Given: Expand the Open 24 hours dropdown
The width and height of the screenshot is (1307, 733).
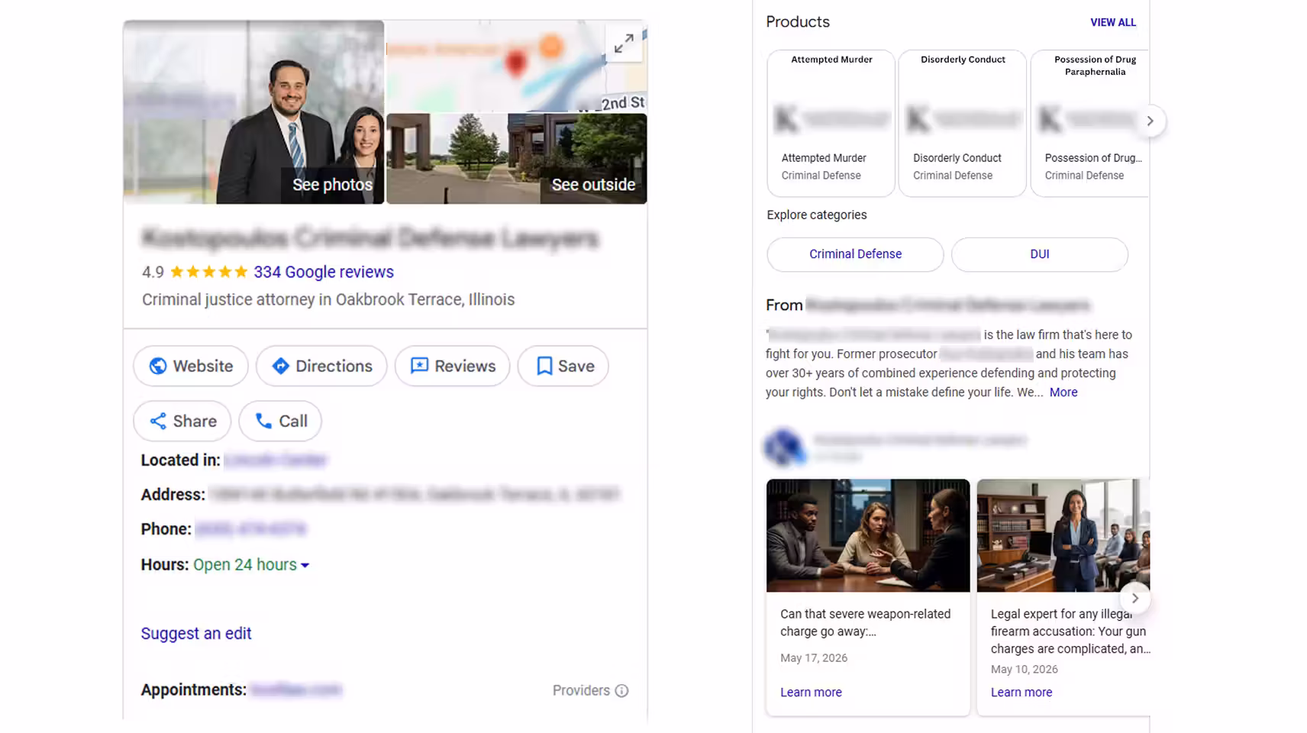Looking at the screenshot, I should pos(251,565).
